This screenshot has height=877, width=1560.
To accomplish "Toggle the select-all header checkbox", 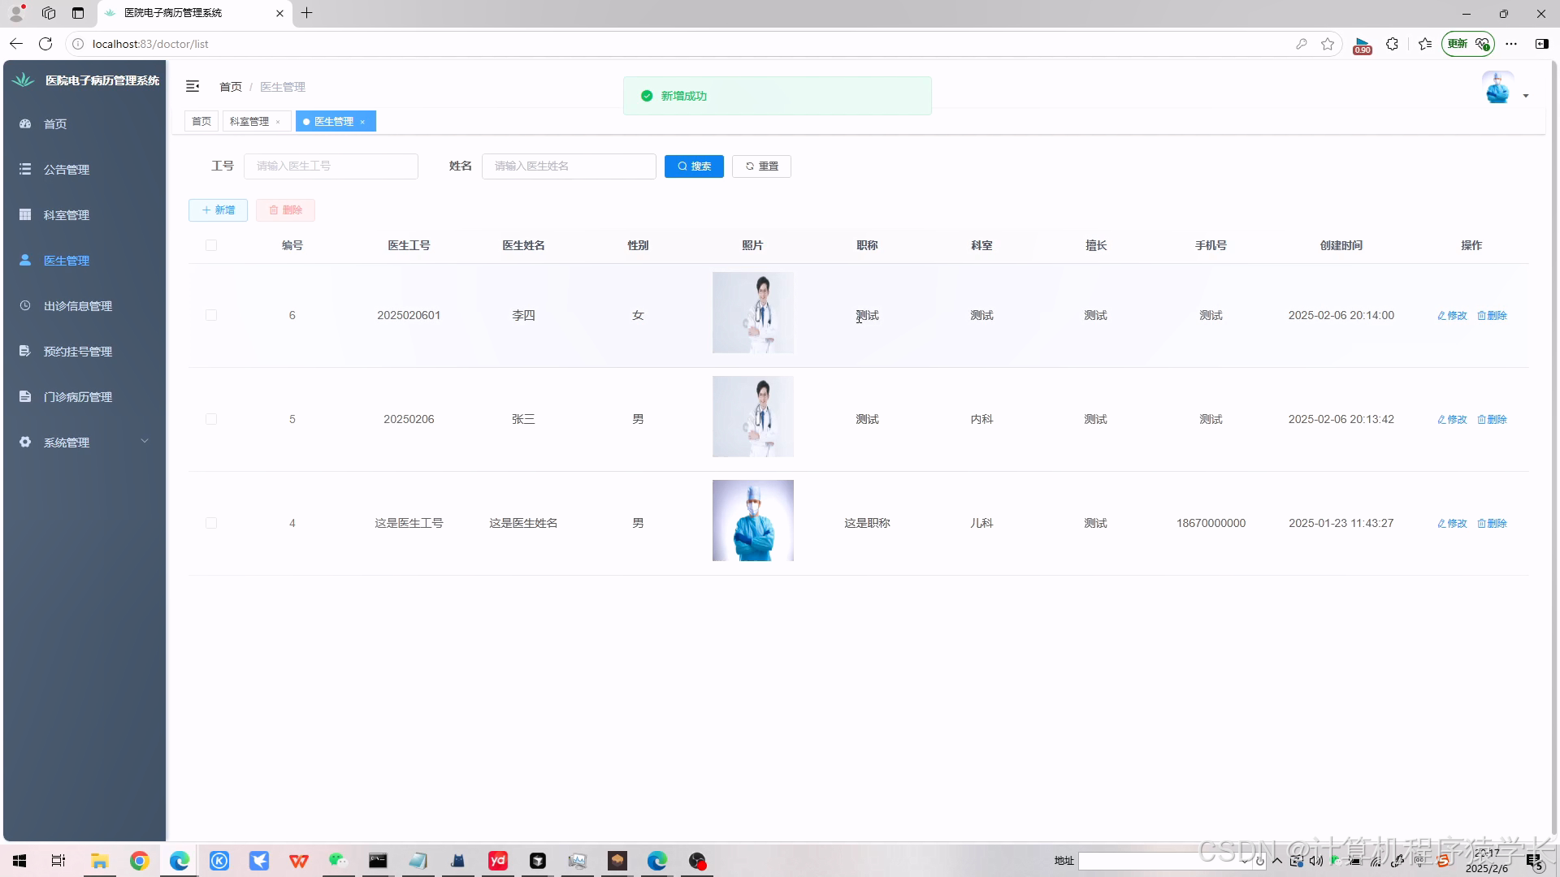I will [x=211, y=245].
